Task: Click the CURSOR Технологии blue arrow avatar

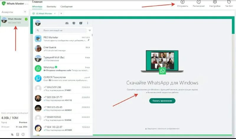Action: (38, 78)
